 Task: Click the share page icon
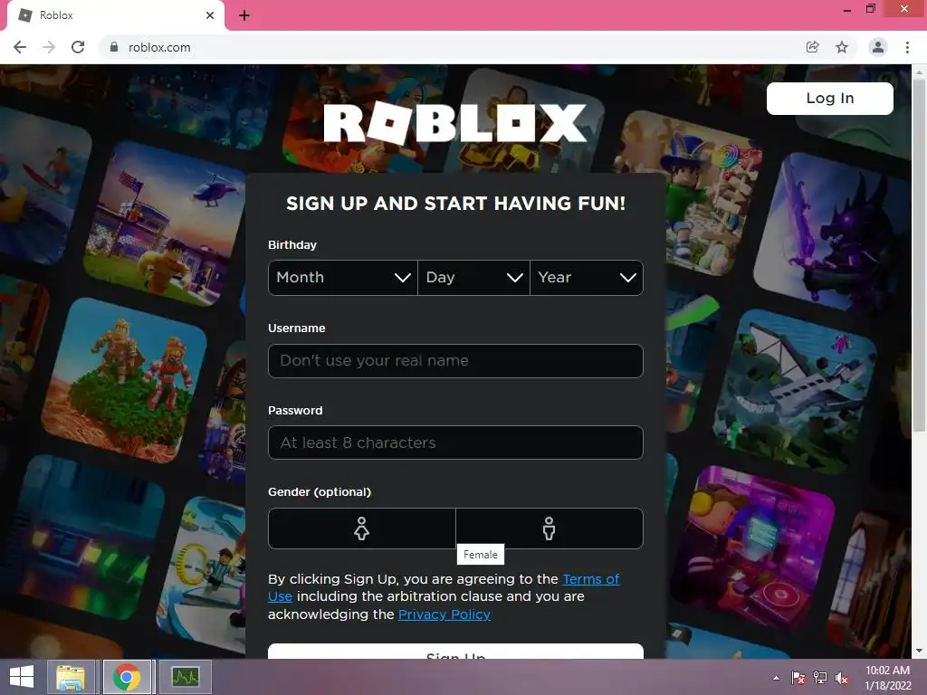(x=812, y=47)
